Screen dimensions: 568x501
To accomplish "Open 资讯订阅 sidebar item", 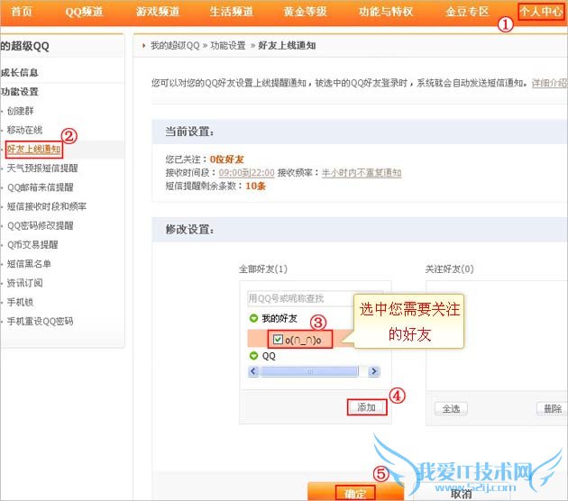I will (24, 283).
